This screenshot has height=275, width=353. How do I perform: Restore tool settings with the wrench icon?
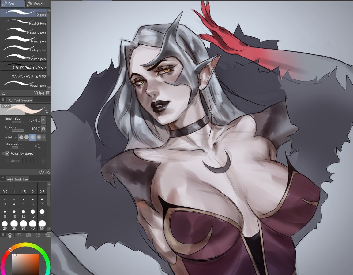click(x=47, y=172)
